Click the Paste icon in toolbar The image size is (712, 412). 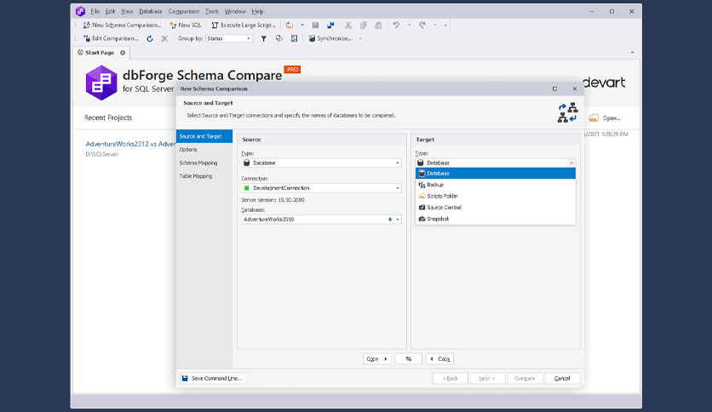(378, 25)
